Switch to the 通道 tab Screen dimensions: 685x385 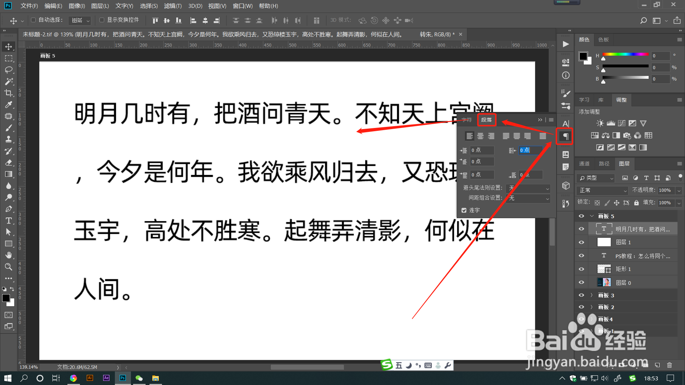[584, 164]
